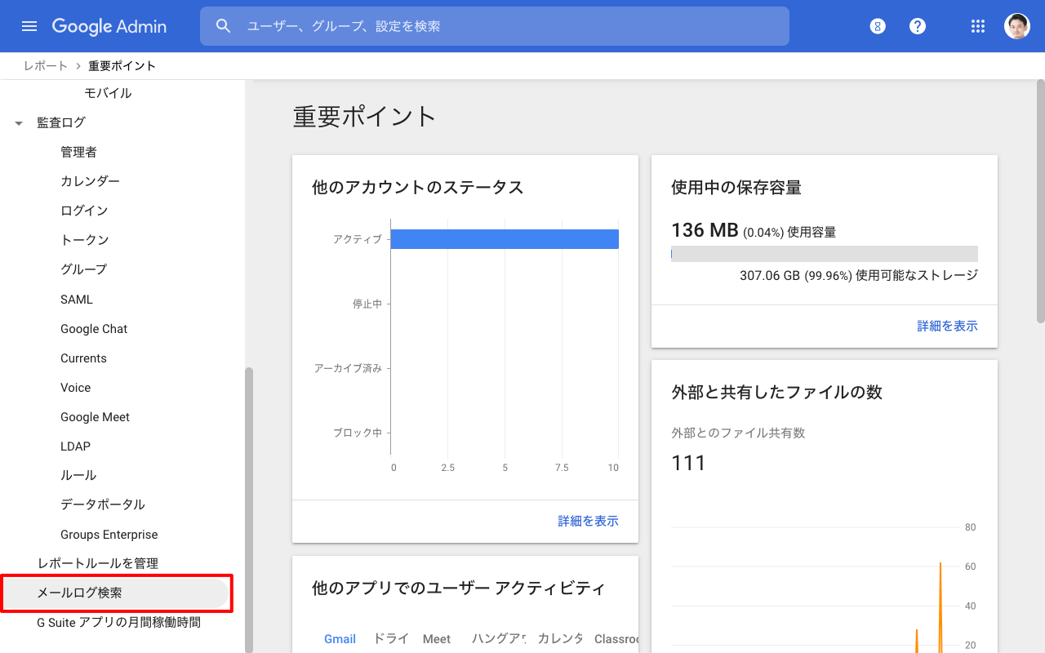
Task: Open the カレンダー audit log
Action: (x=91, y=181)
